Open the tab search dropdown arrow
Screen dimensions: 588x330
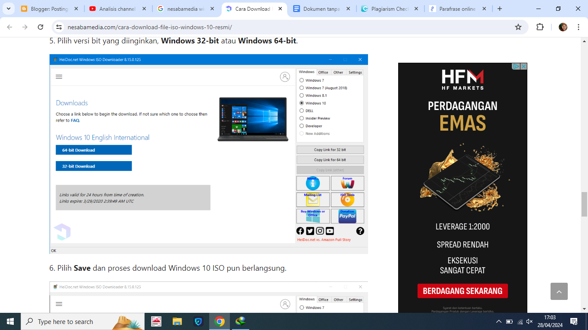click(8, 9)
